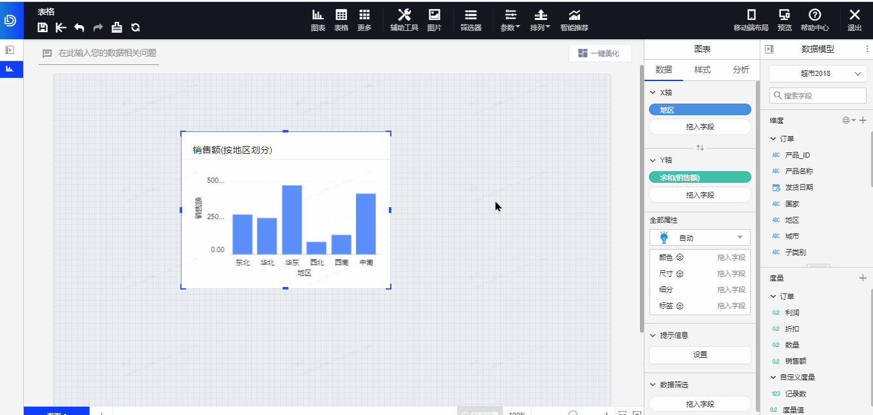The height and width of the screenshot is (415, 873).
Task: Click 退出 to exit
Action: 854,20
